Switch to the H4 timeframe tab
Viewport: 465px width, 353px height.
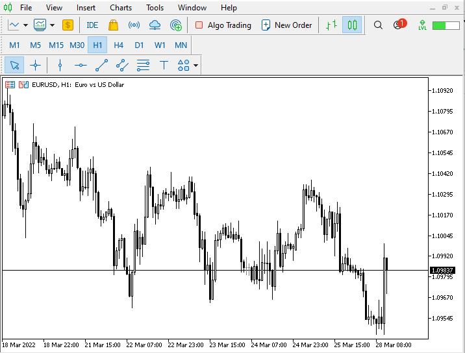118,45
